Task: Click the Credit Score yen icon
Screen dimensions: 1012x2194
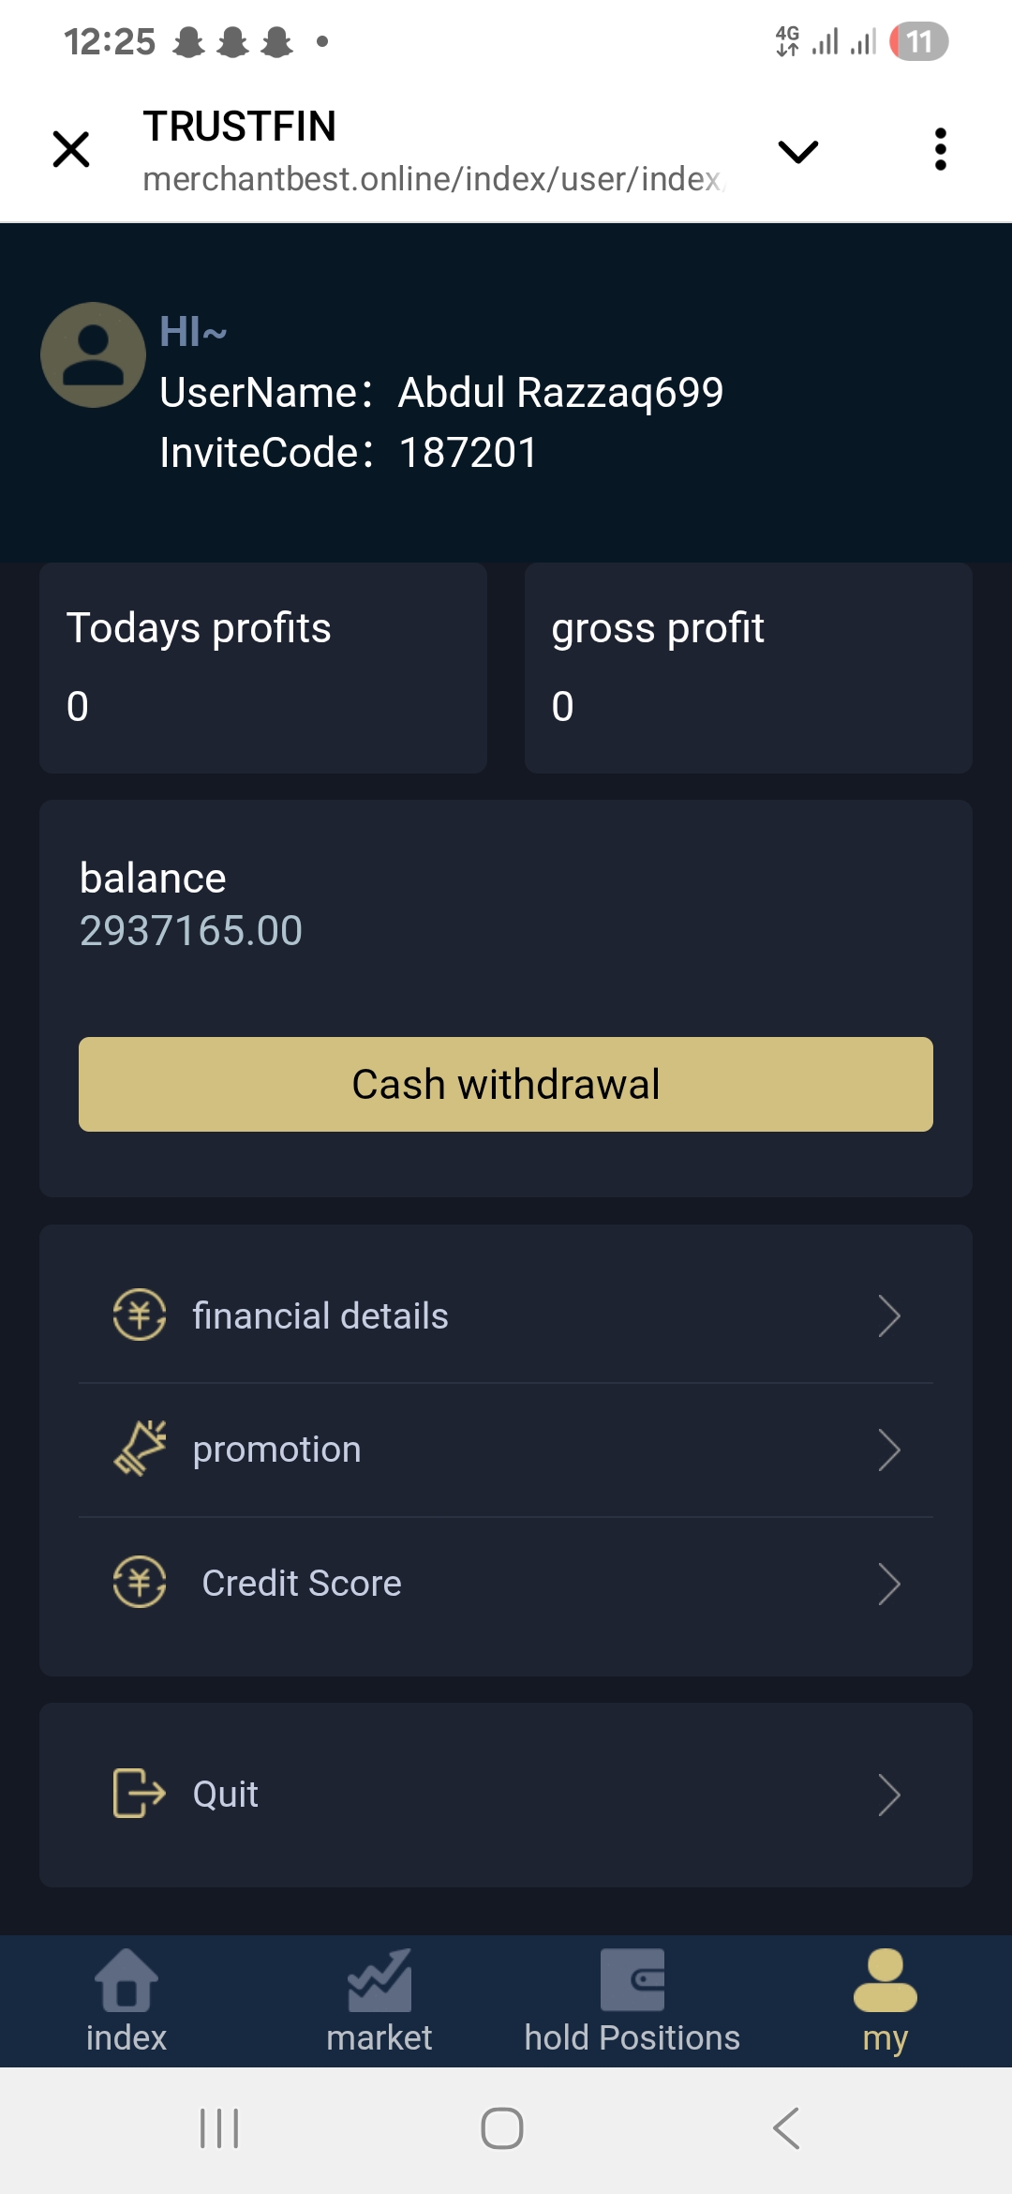Action: (140, 1583)
